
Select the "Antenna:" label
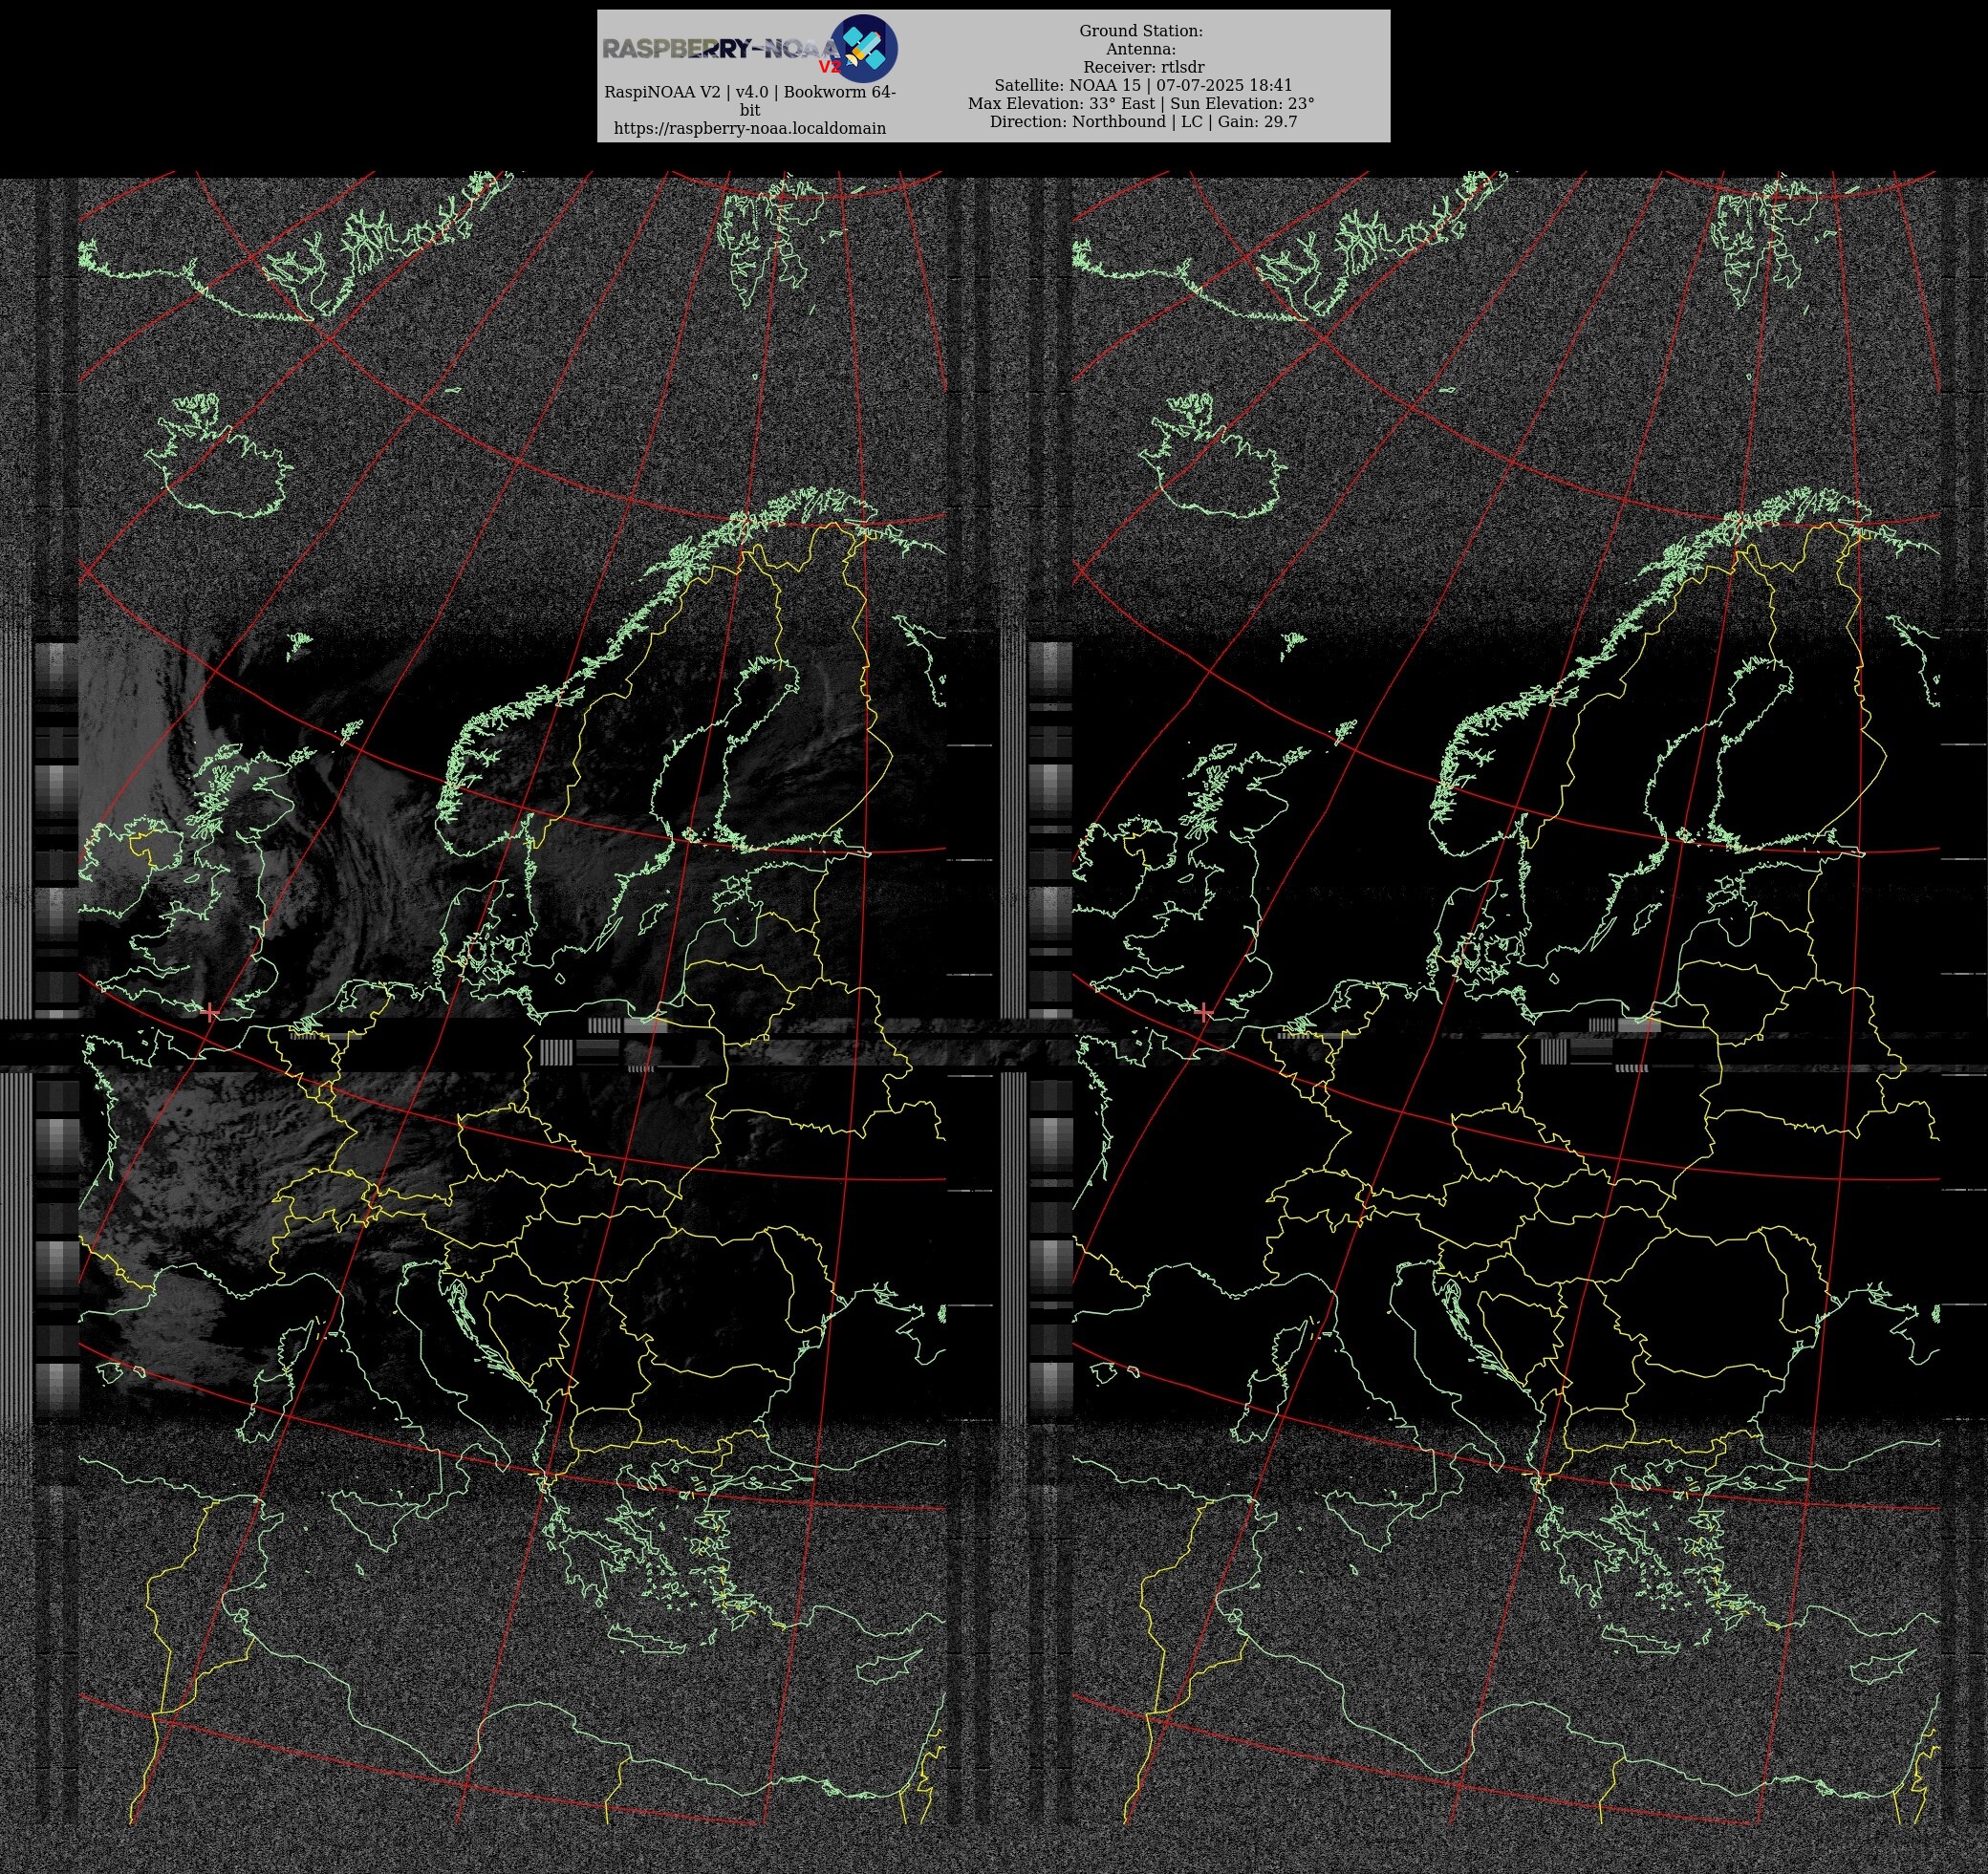[1141, 49]
